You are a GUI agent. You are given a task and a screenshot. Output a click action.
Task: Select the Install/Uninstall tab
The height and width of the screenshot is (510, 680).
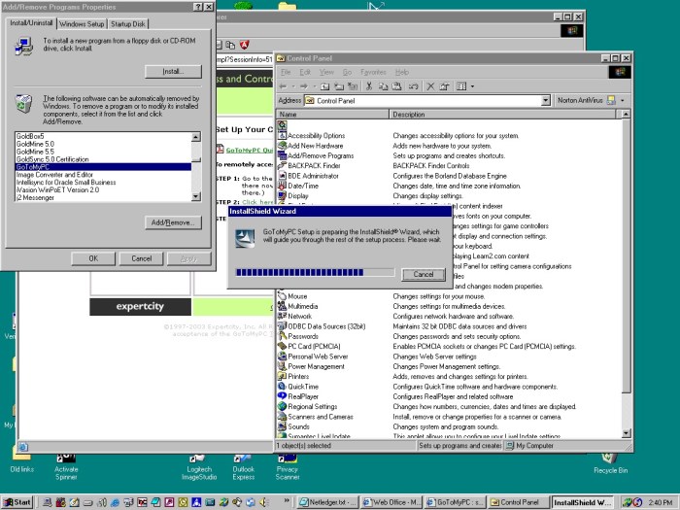pos(31,22)
